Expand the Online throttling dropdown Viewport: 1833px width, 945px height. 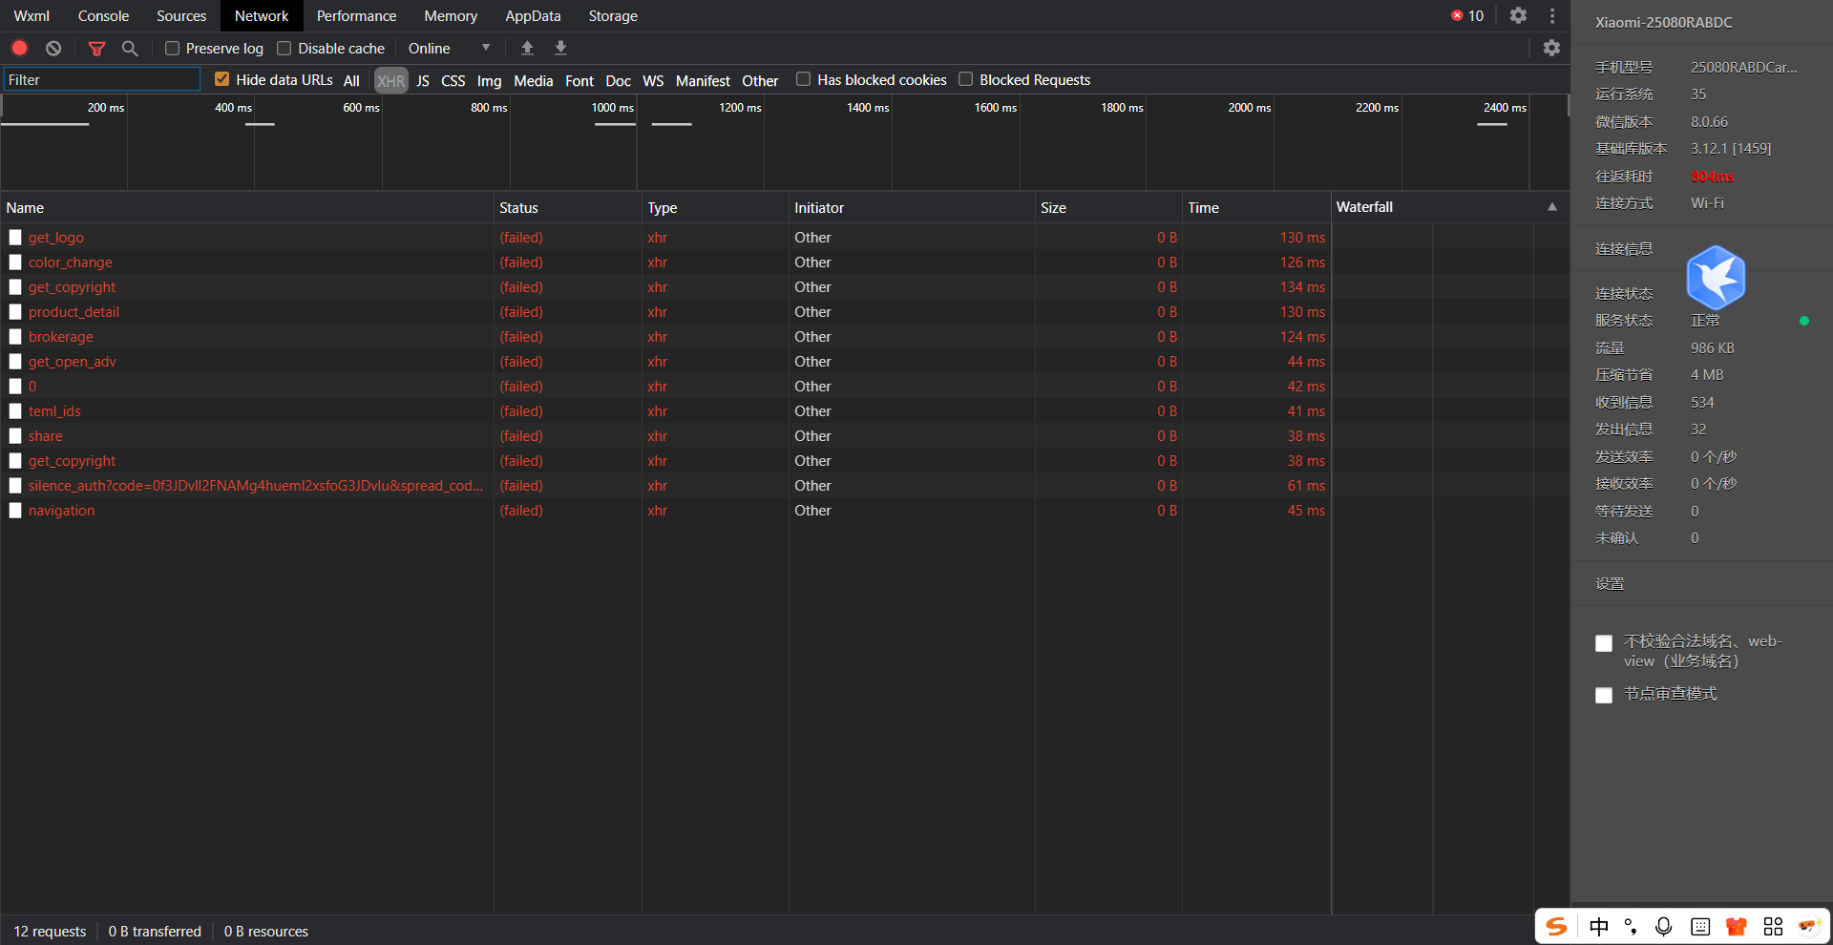tap(449, 49)
